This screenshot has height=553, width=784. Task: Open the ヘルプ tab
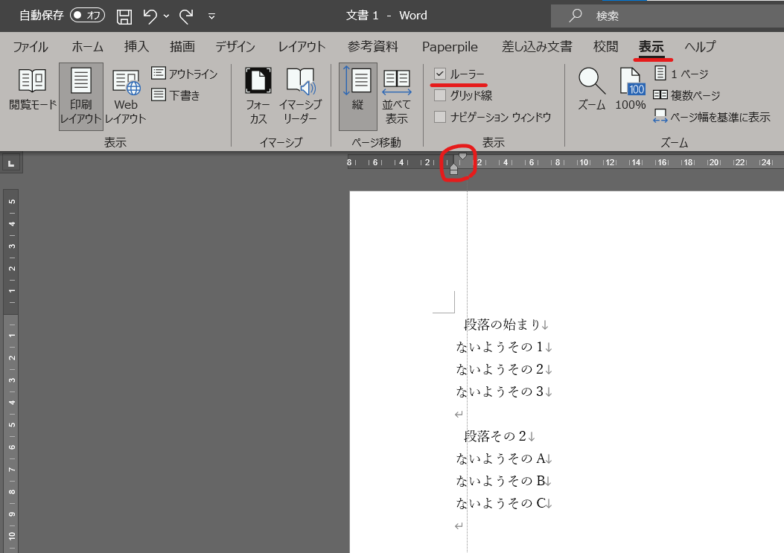700,47
